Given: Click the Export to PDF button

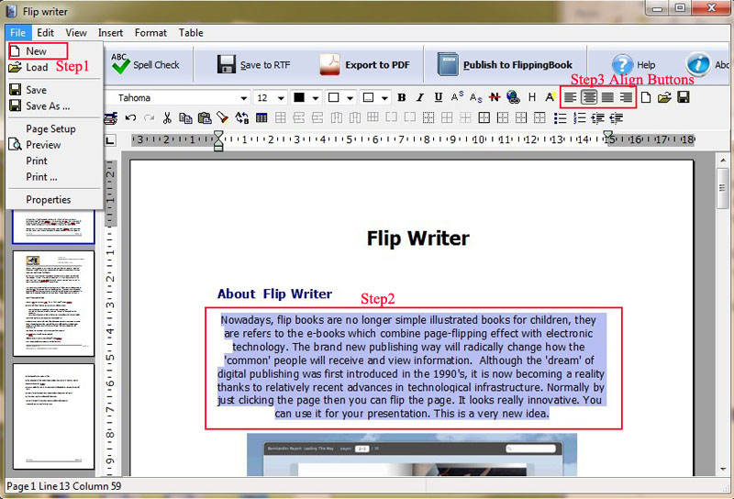Looking at the screenshot, I should click(364, 64).
